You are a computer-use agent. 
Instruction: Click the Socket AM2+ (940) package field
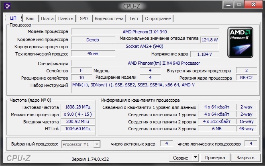coord(145,46)
